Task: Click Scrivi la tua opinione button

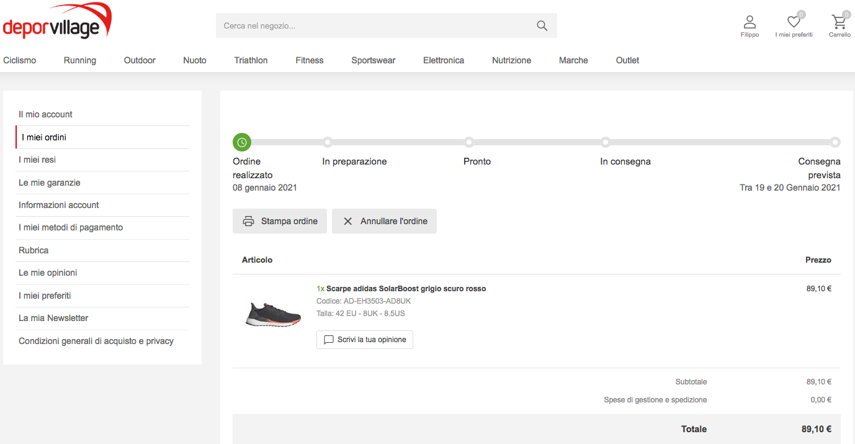Action: pyautogui.click(x=365, y=340)
